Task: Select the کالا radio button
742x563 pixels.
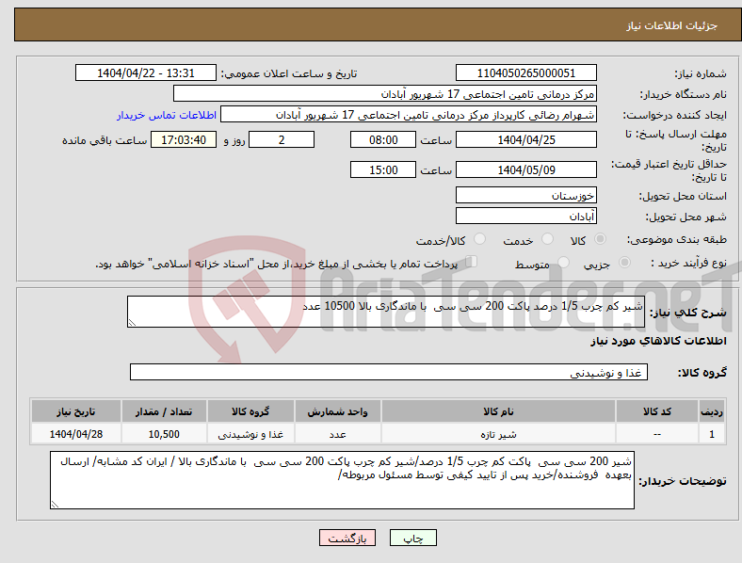Action: point(600,239)
